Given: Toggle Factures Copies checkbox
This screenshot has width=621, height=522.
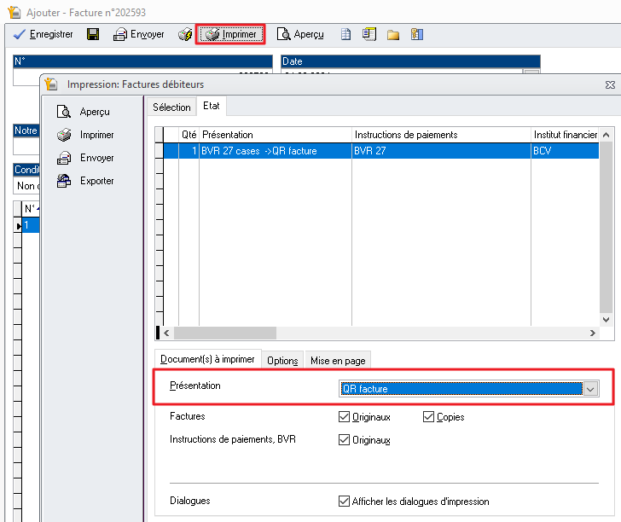Looking at the screenshot, I should 428,416.
